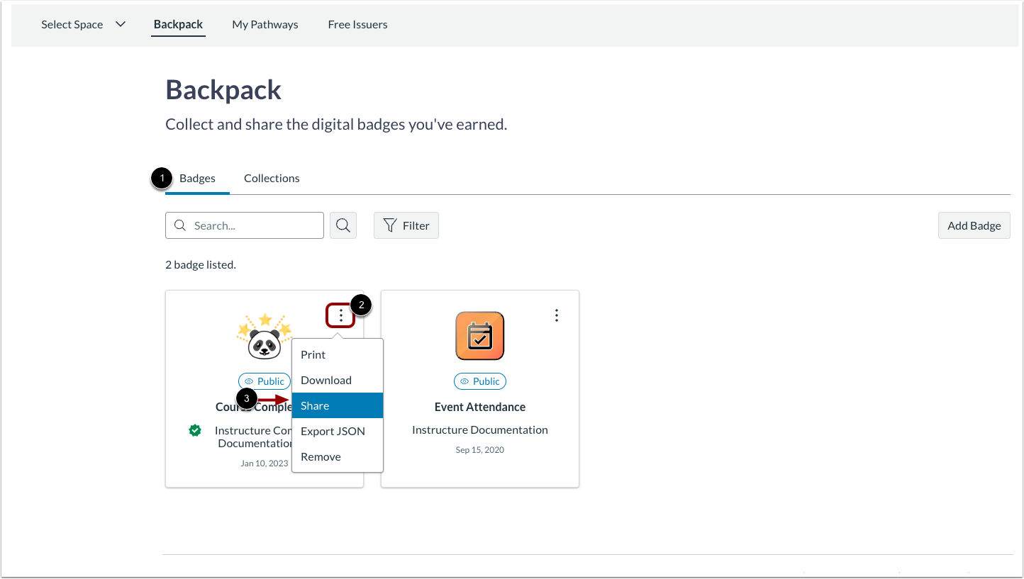This screenshot has width=1024, height=579.
Task: Click the funnel icon in Filter button
Action: (390, 225)
